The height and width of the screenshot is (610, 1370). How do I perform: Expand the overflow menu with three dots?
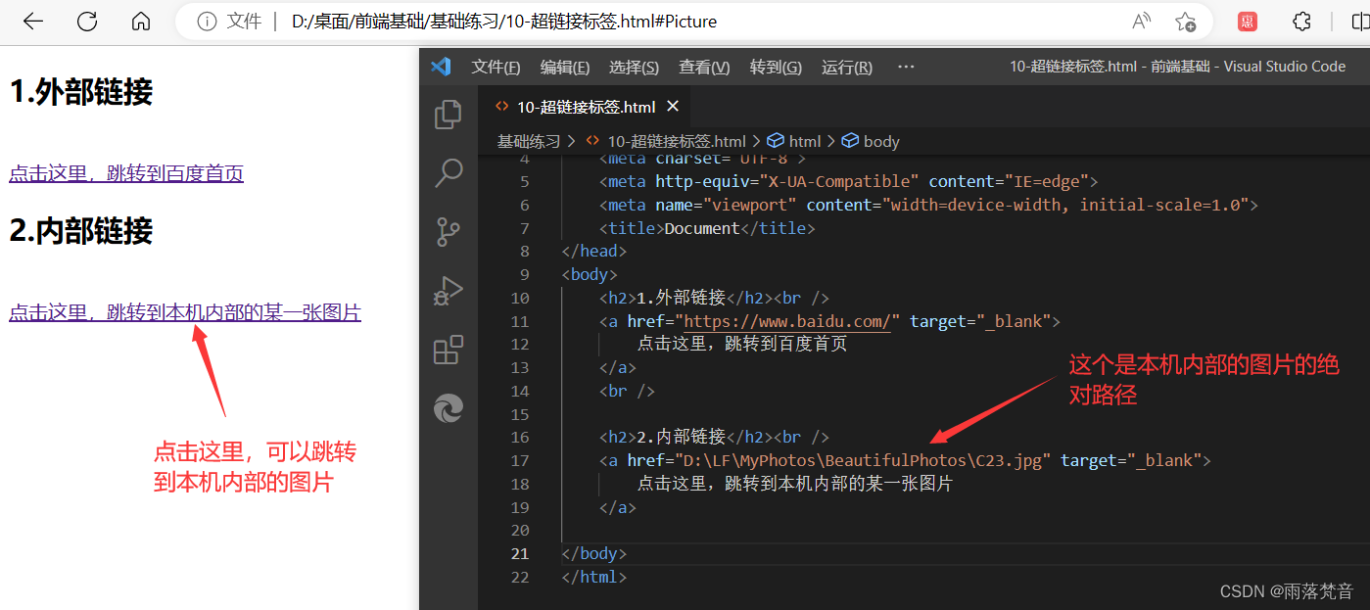(x=906, y=67)
